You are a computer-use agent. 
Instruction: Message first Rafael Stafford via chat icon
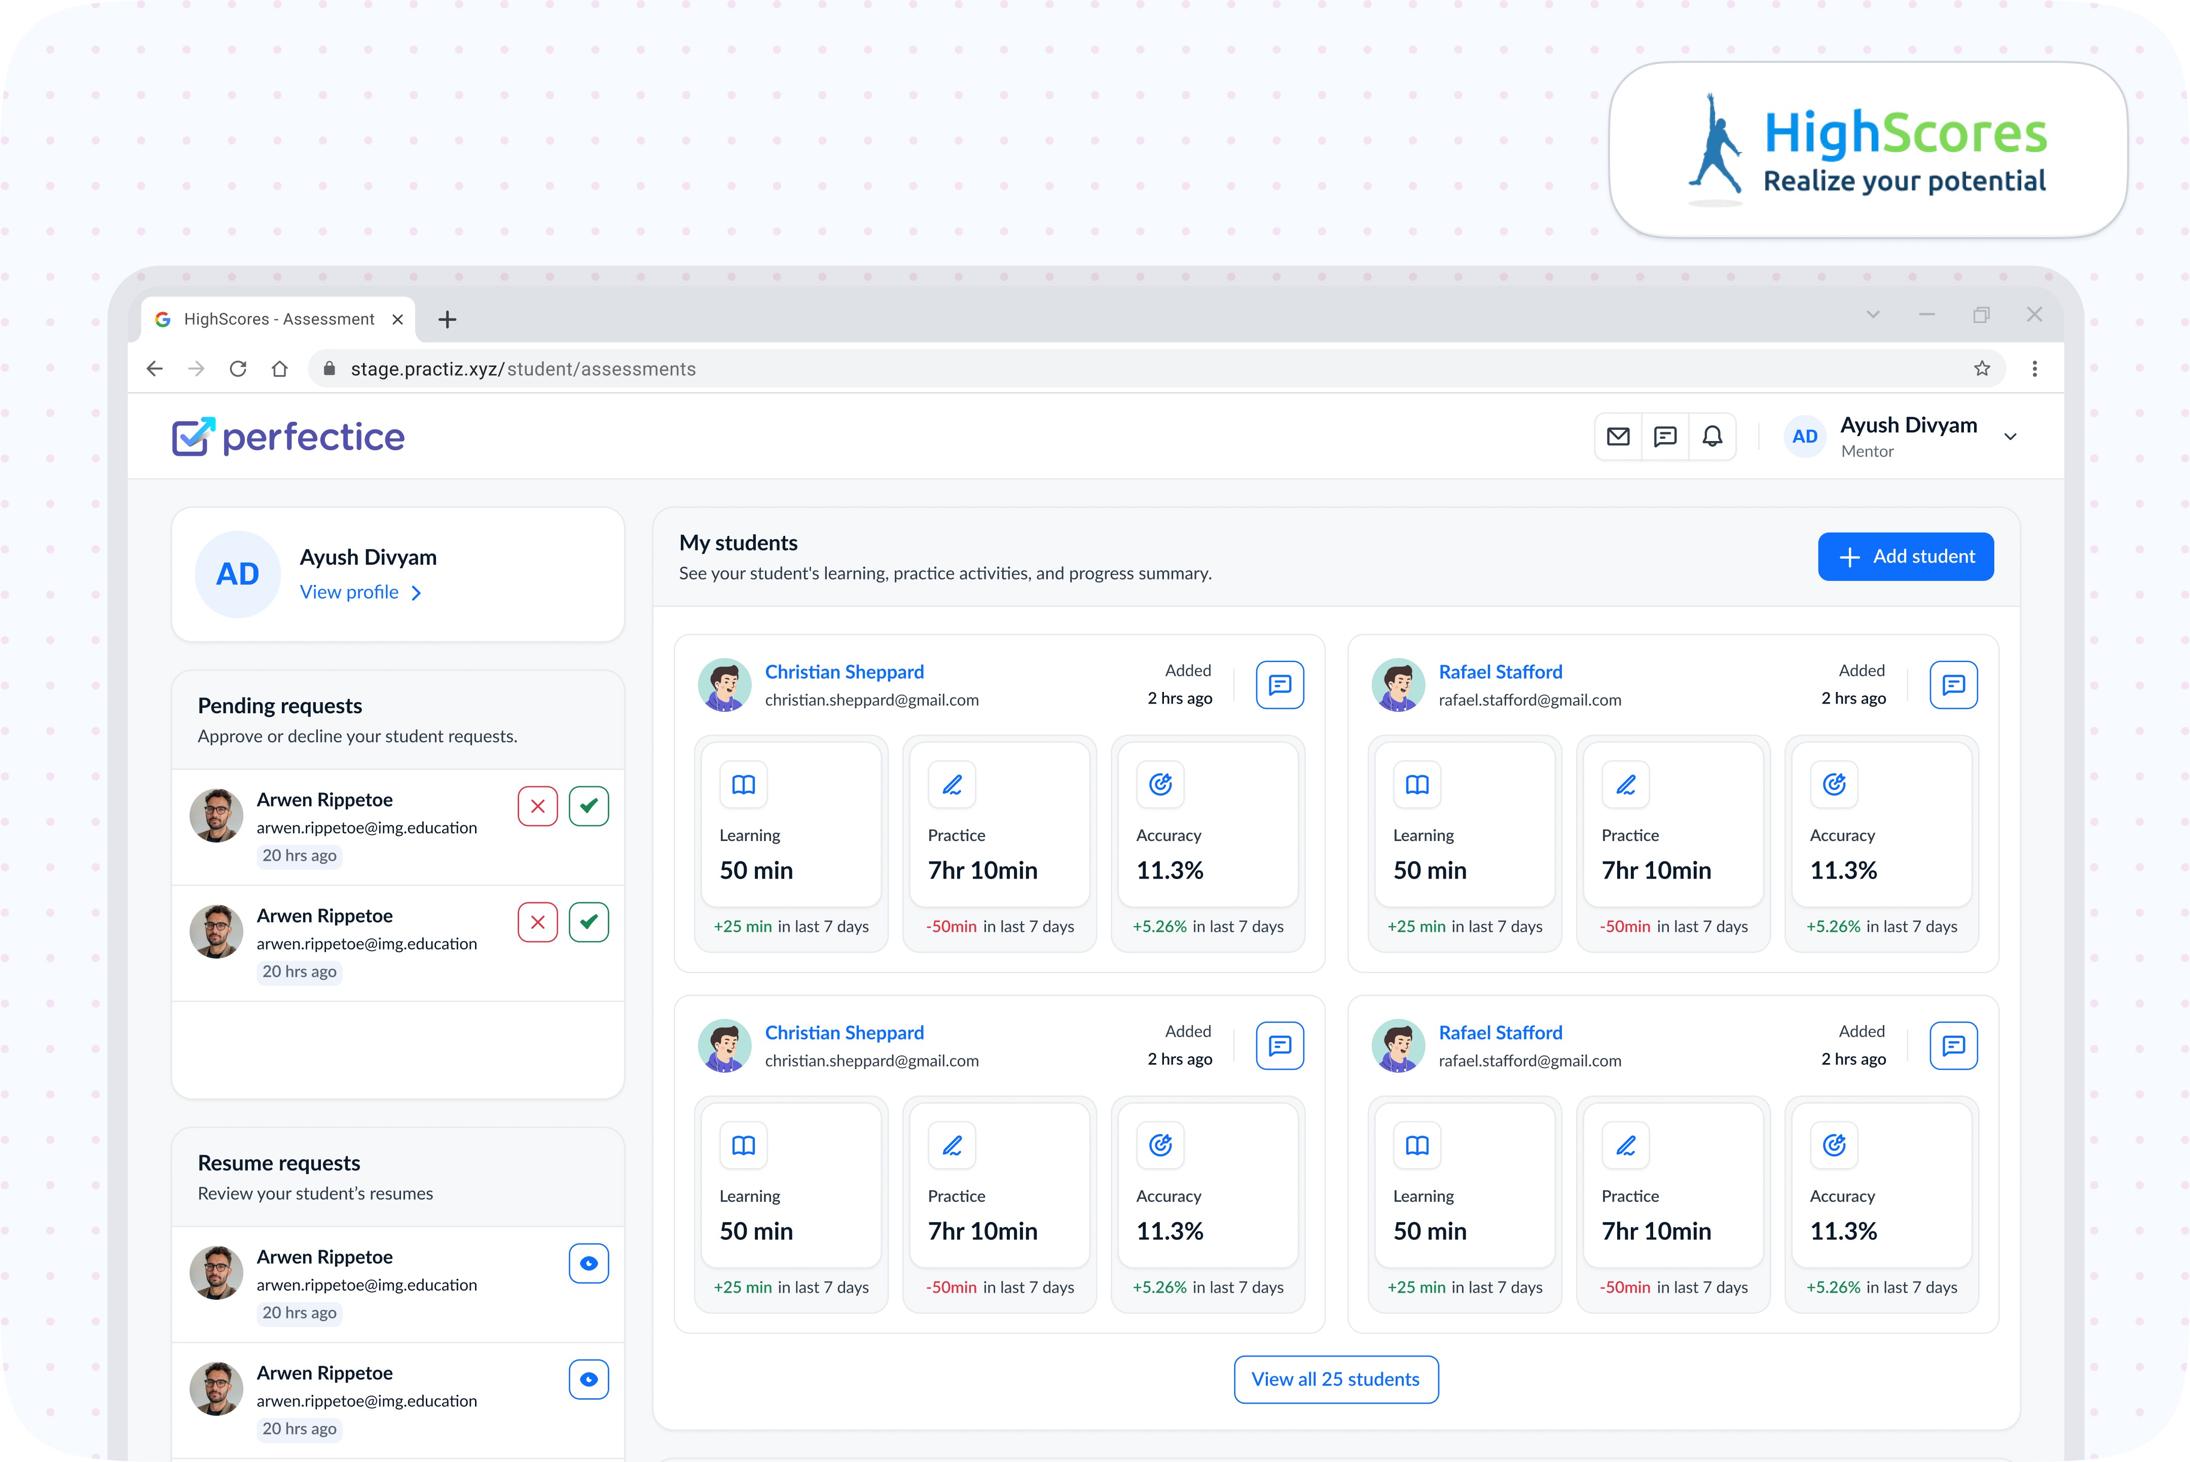point(1953,685)
